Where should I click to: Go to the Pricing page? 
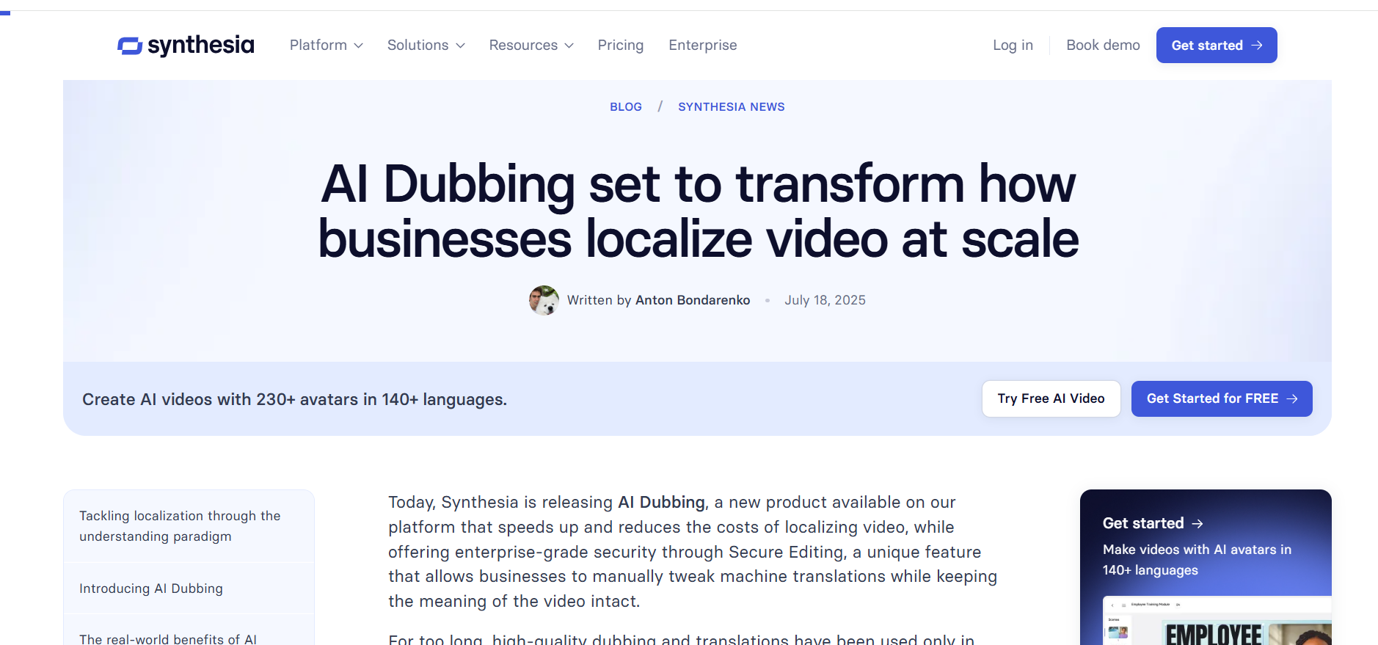[x=620, y=45]
